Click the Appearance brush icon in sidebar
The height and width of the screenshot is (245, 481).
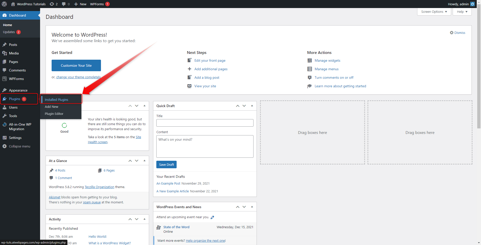[5, 90]
